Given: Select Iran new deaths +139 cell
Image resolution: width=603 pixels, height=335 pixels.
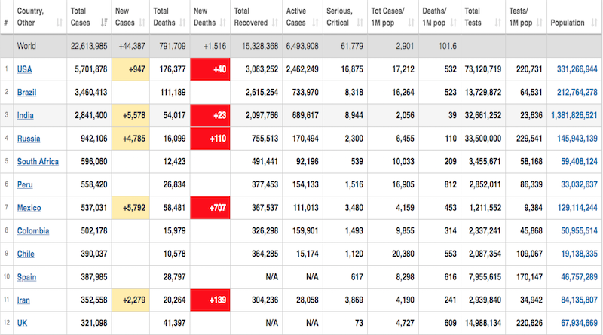Looking at the screenshot, I should tap(210, 300).
